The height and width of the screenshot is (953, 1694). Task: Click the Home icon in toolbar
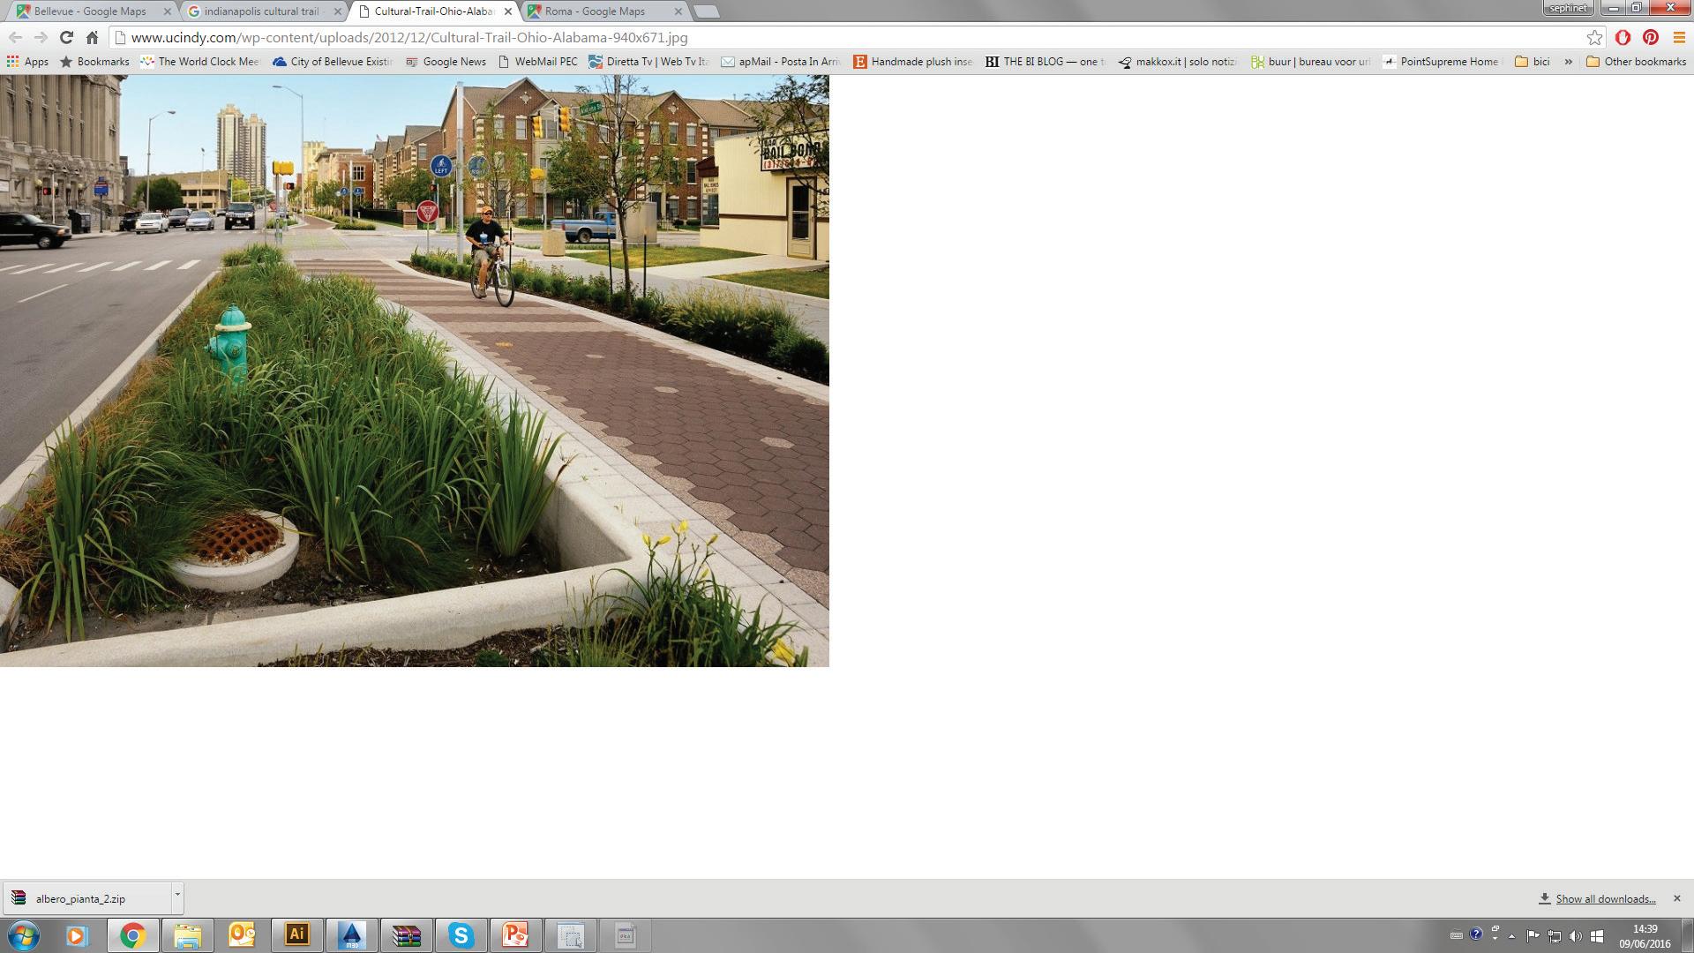(x=92, y=37)
